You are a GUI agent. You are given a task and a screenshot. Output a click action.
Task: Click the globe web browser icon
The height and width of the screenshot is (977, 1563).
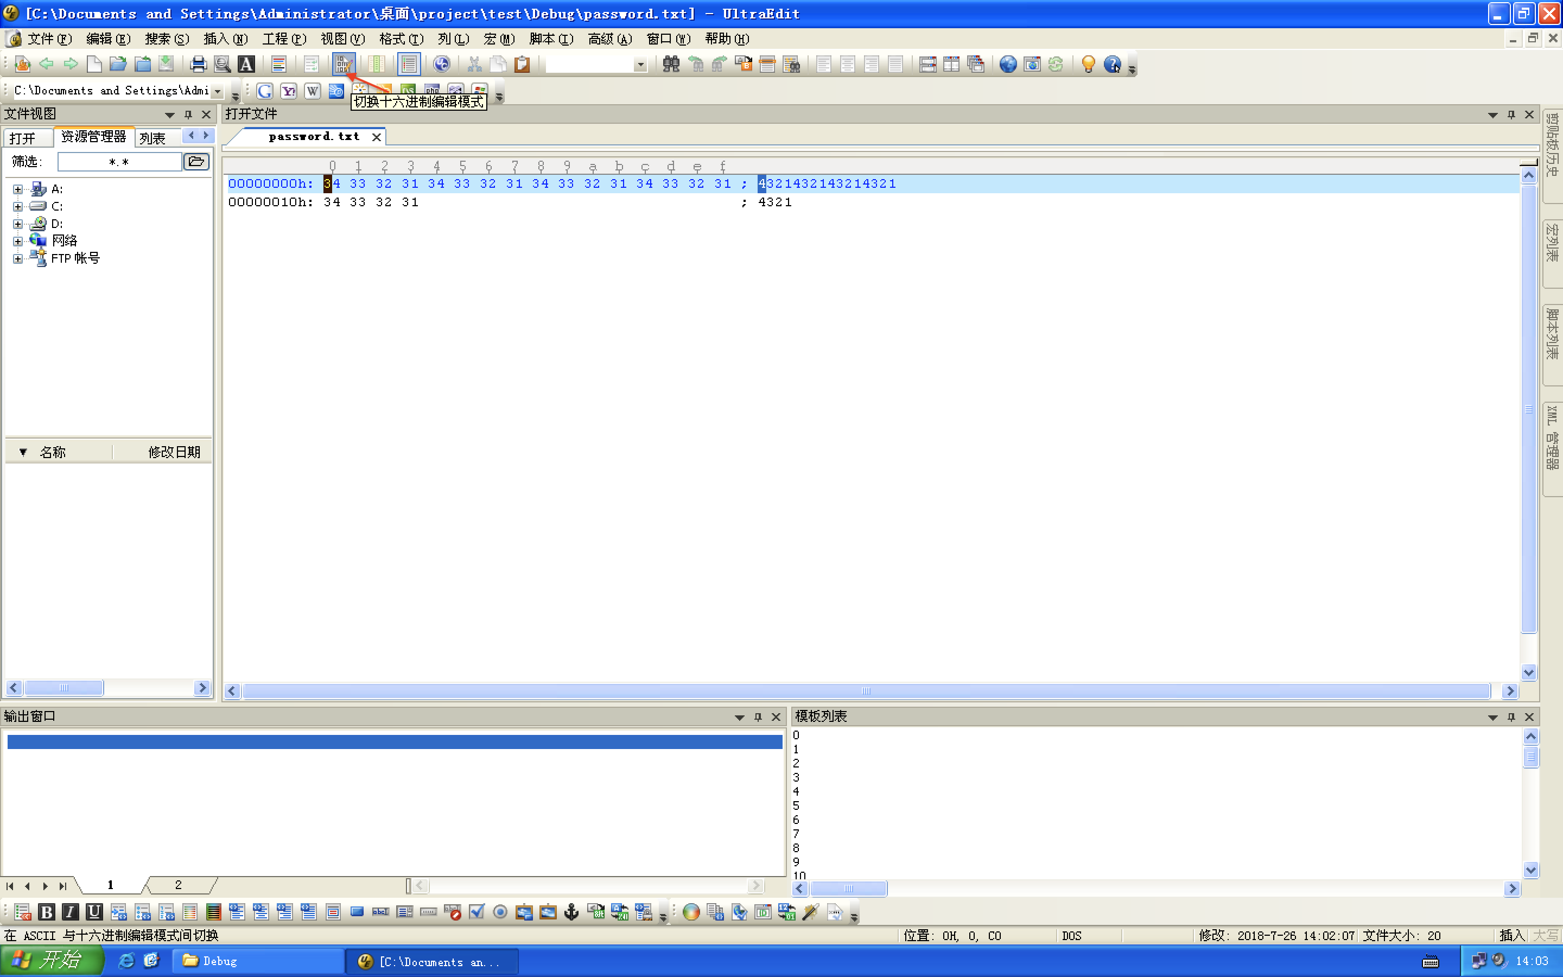[x=1008, y=64]
